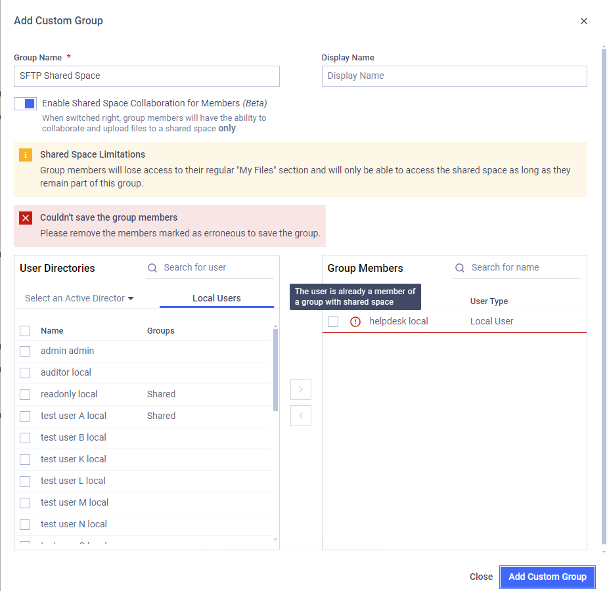Click the 'readonly local' name text
607x591 pixels.
click(69, 395)
